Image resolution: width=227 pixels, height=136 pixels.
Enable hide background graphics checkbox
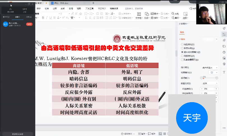[x=182, y=60]
